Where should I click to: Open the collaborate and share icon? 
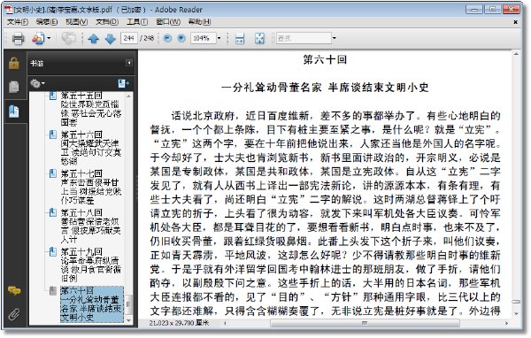click(38, 38)
